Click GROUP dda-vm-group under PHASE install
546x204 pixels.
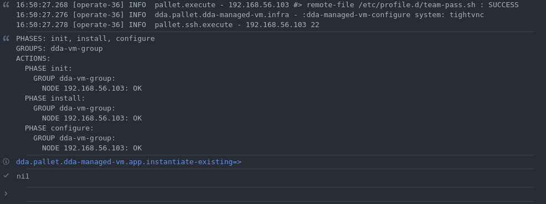75,108
